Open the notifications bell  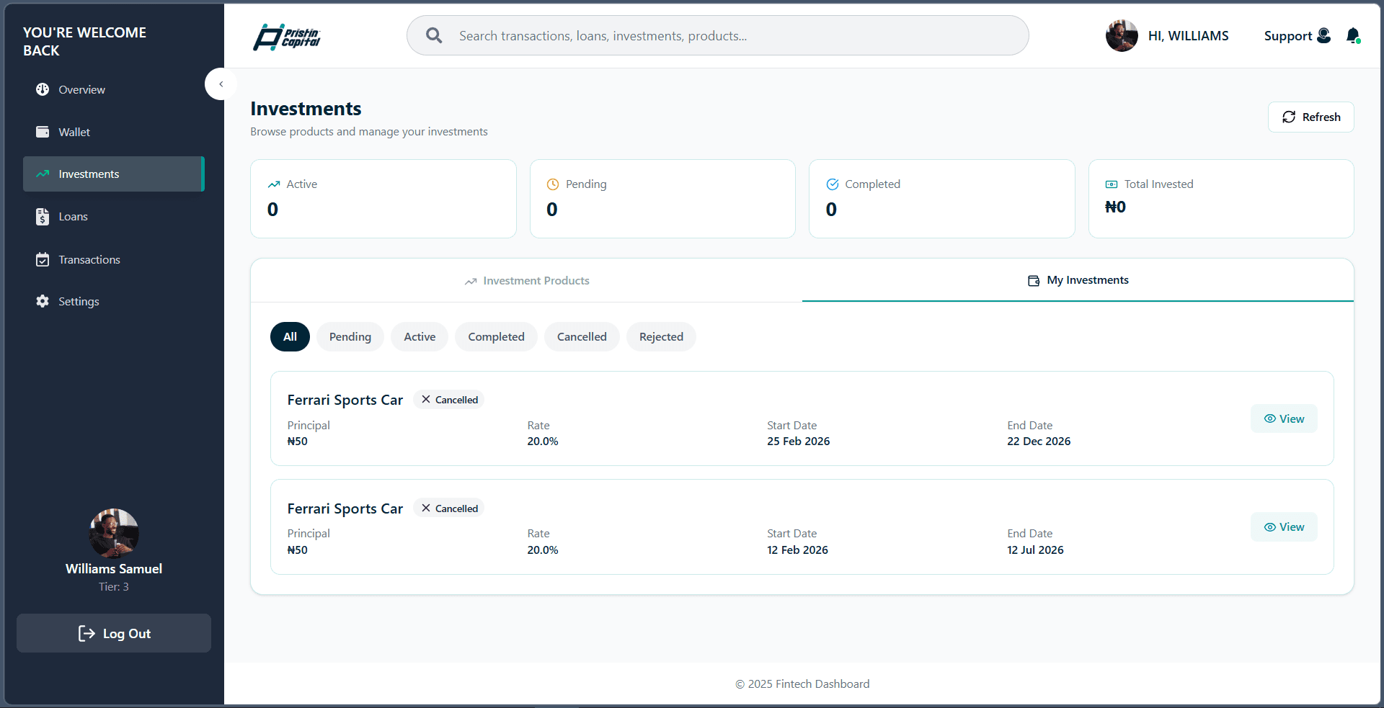click(x=1353, y=35)
